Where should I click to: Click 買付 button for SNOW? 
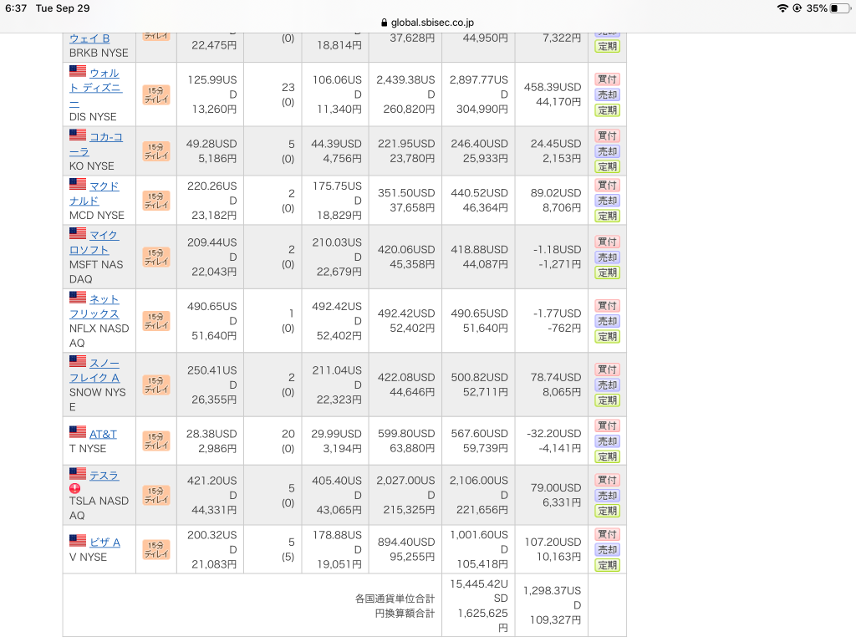pyautogui.click(x=607, y=369)
